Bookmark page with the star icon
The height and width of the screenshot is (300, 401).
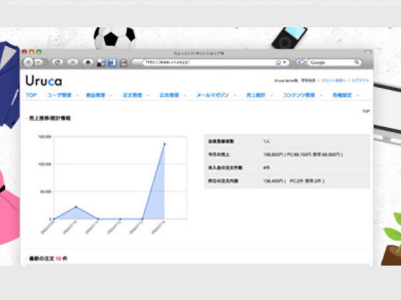point(278,63)
